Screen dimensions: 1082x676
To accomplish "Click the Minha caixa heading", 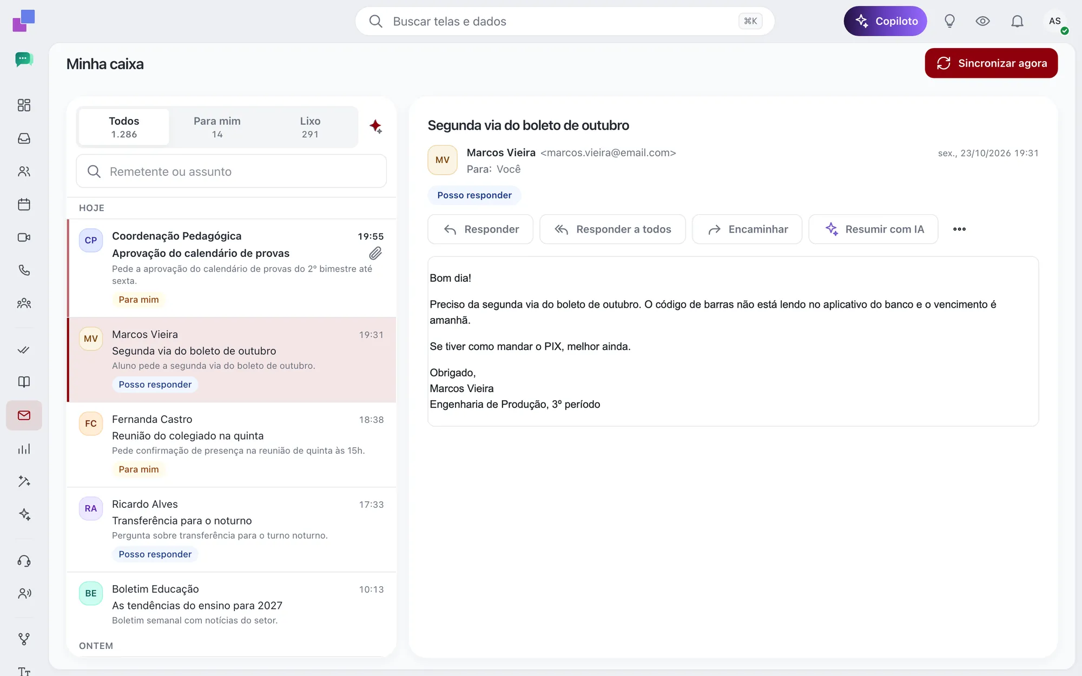I will (x=105, y=64).
